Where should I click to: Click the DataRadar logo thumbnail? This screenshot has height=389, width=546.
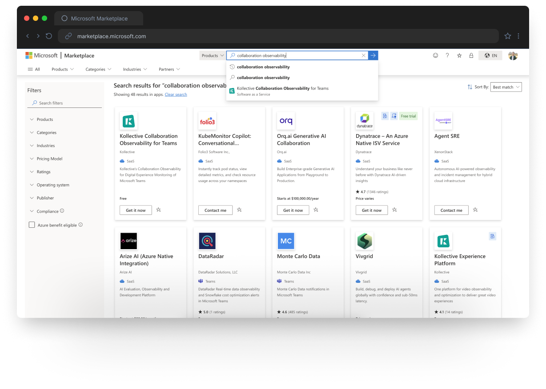[x=207, y=241]
